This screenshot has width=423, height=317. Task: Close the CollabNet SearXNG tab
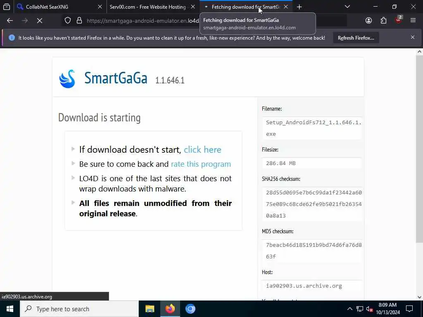100,7
